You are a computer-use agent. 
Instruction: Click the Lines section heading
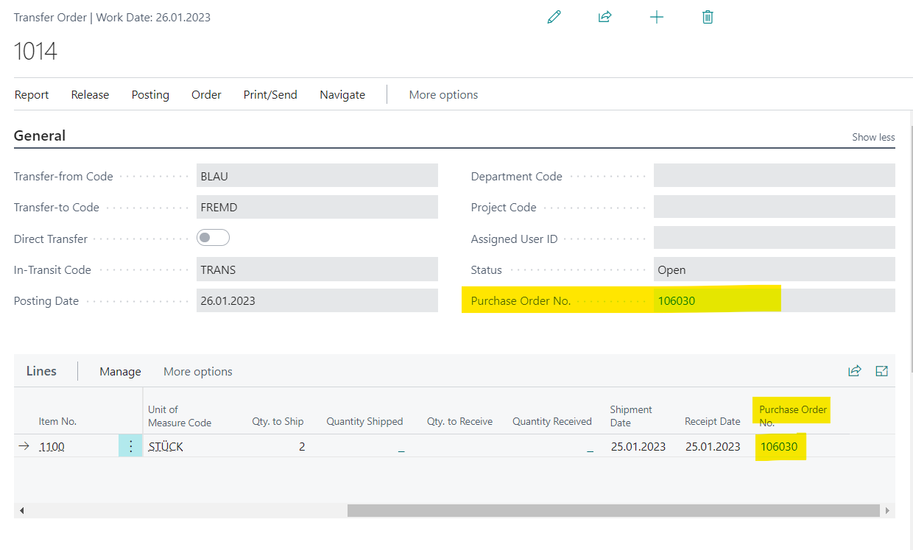41,371
